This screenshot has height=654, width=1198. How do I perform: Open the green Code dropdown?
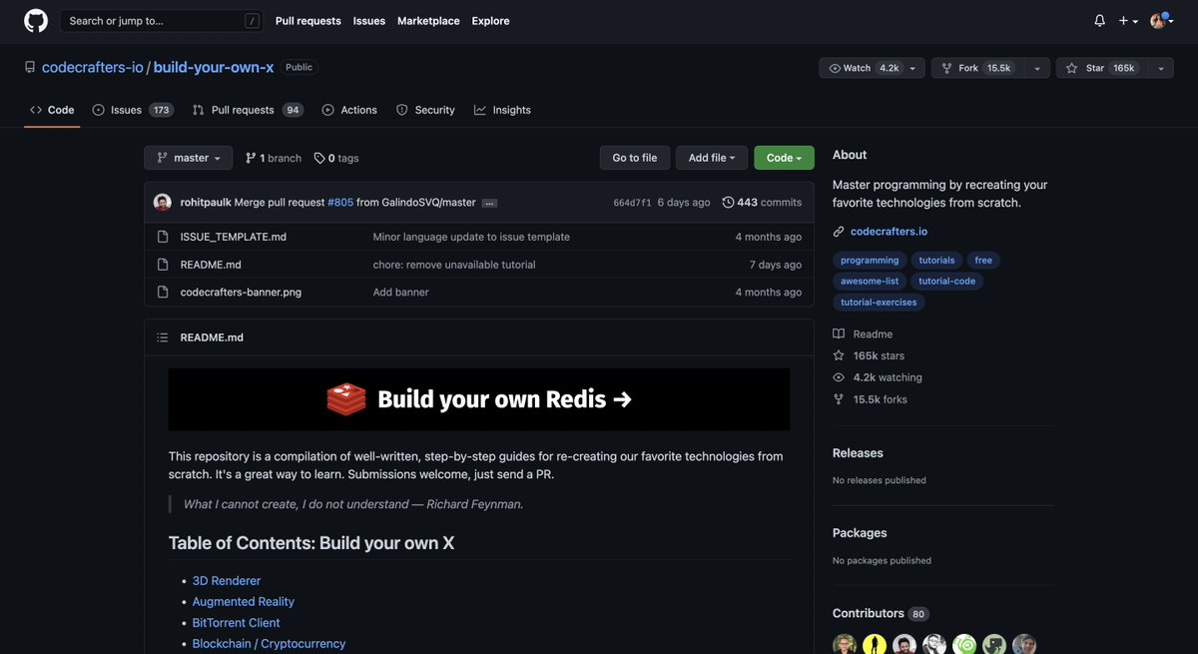pos(783,157)
